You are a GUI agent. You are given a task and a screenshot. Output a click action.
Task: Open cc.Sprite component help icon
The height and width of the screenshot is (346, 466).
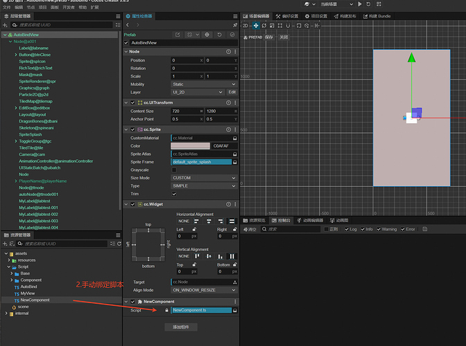[227, 129]
